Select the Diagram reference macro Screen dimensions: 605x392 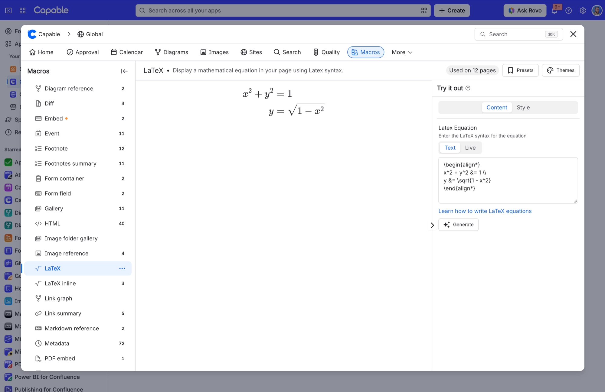tap(78, 89)
